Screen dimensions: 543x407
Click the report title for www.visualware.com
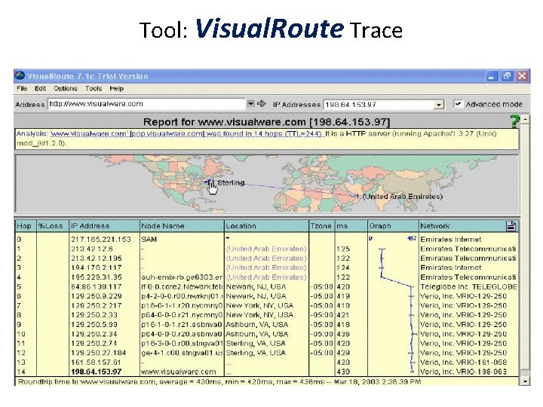(267, 122)
